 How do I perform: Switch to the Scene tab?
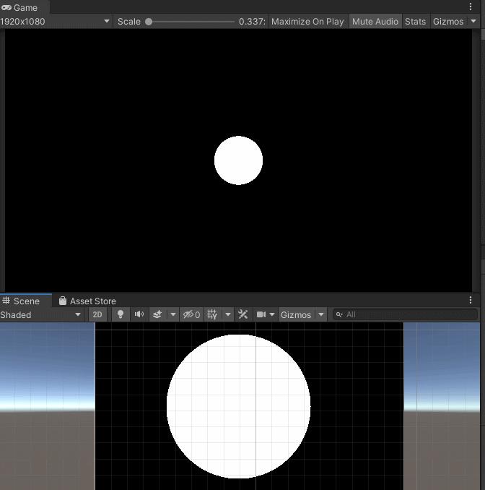click(26, 301)
